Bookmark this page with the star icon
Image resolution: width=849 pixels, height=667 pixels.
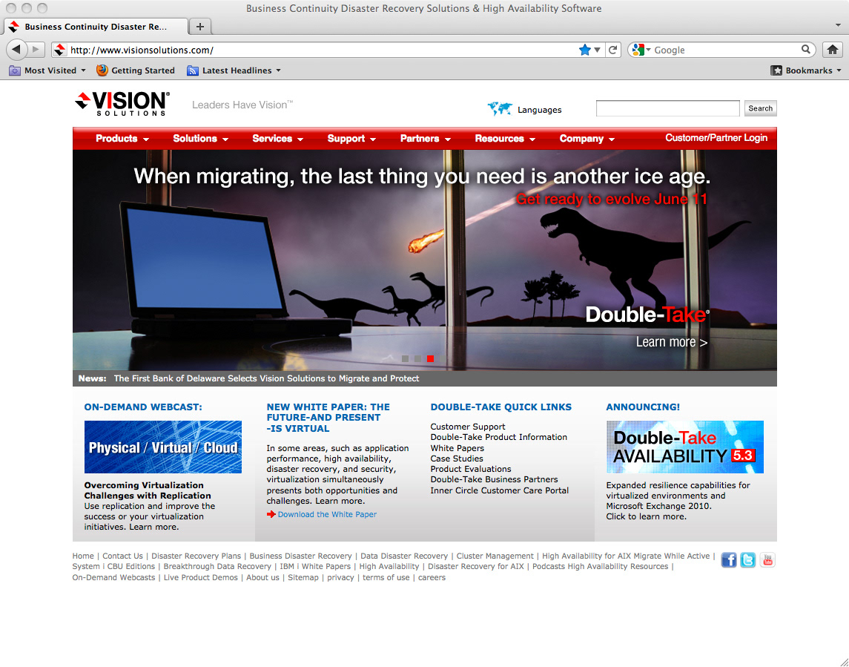pos(585,50)
